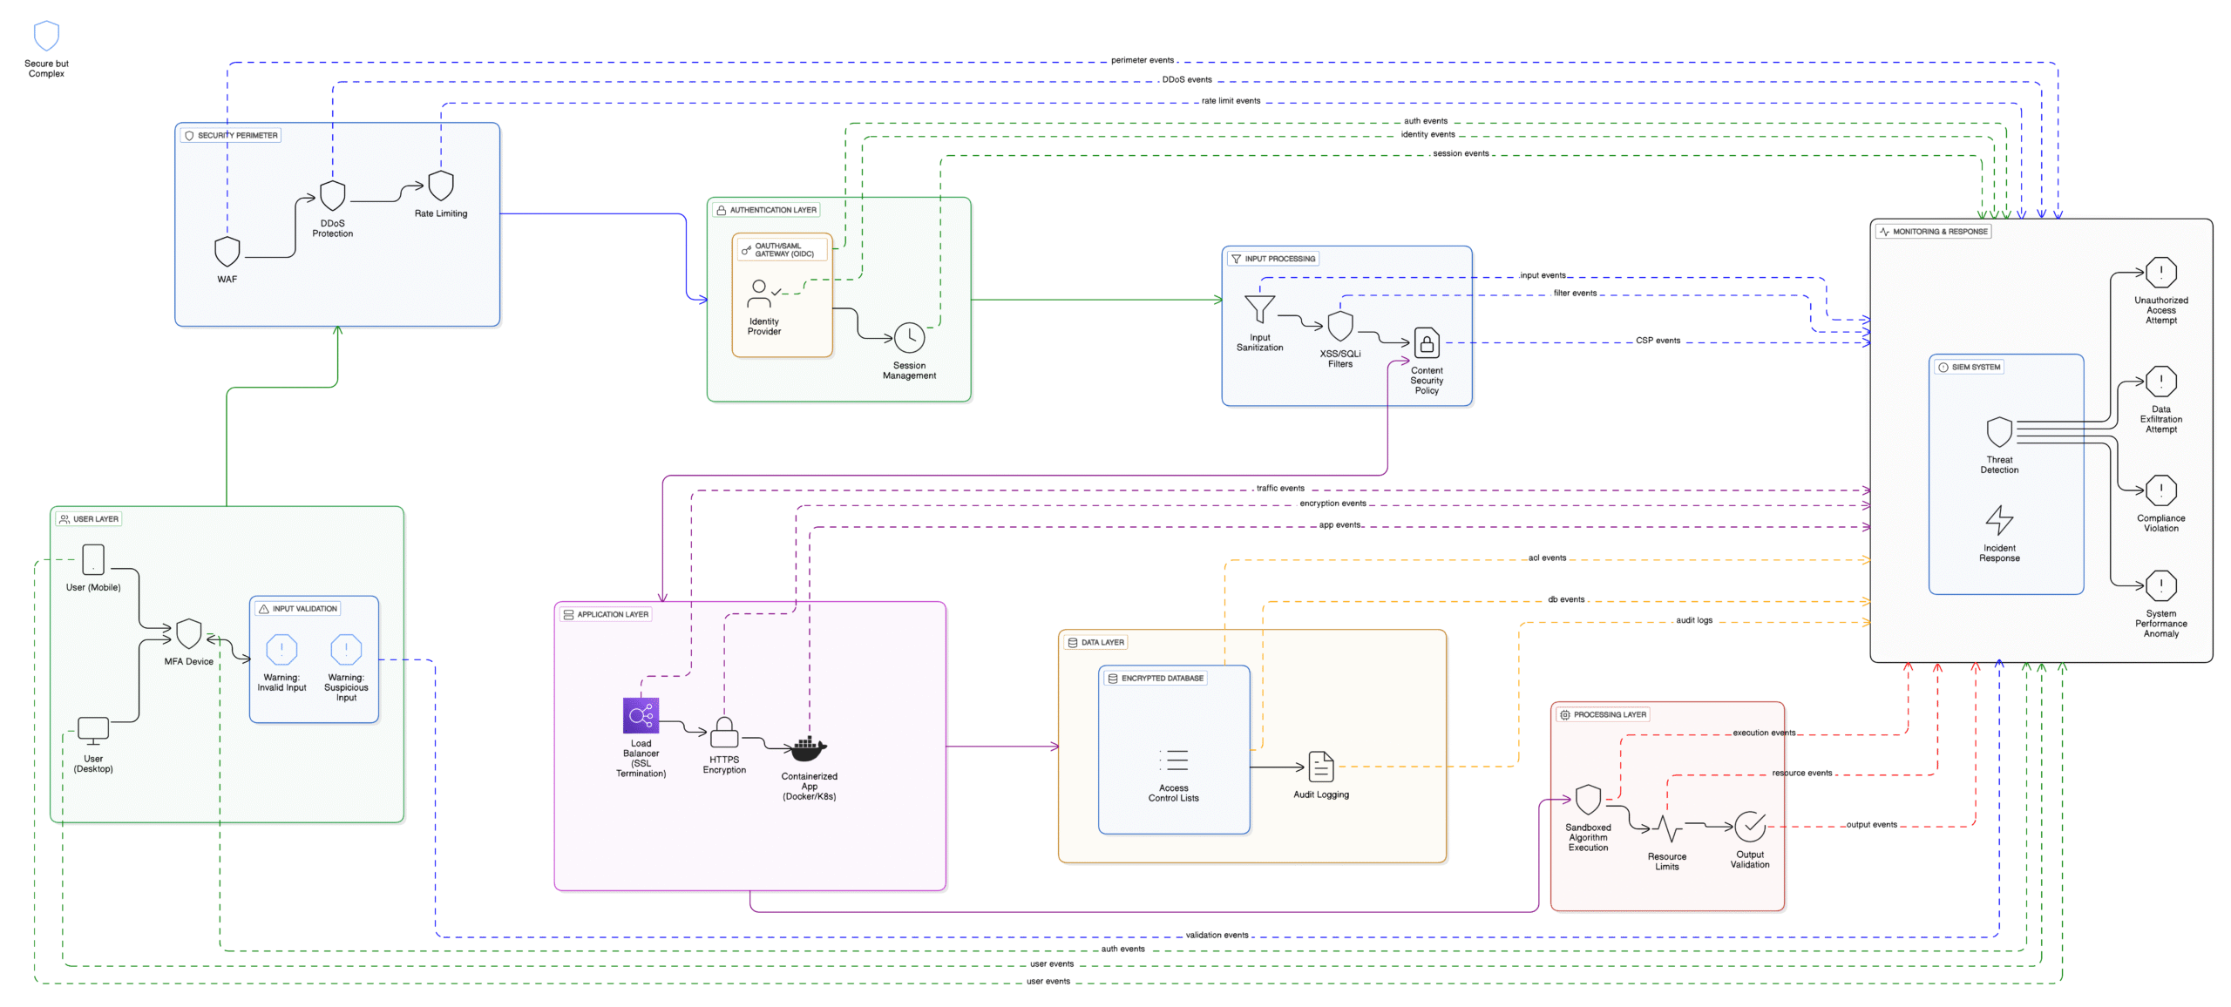Screen dimensions: 2231x1007
Task: Select the WAF shield icon
Action: pos(227,252)
